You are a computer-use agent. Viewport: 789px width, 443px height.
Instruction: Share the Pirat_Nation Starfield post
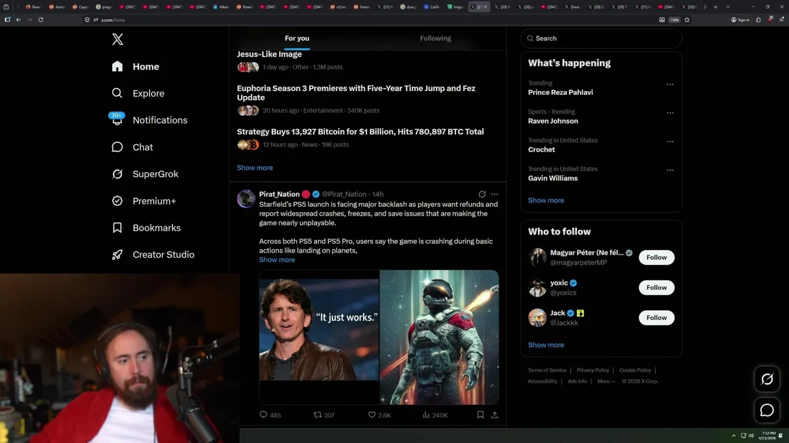[x=494, y=415]
